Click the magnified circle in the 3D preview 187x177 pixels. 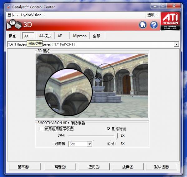click(x=69, y=92)
